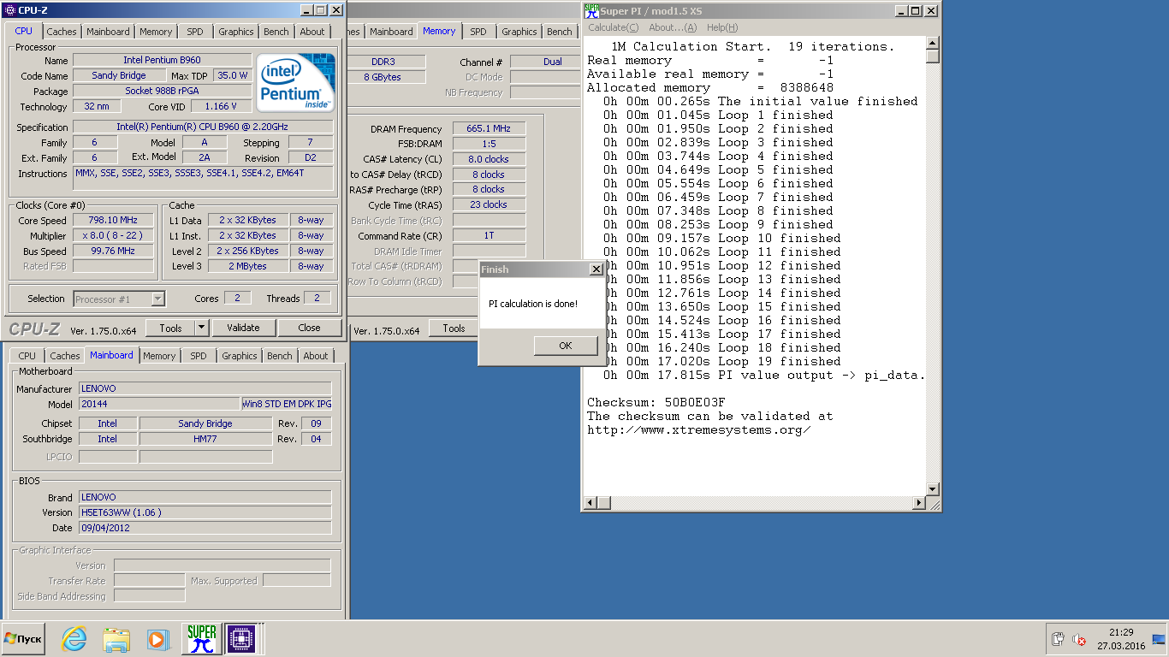Click the Checksum: 50B0E03F line

click(656, 402)
